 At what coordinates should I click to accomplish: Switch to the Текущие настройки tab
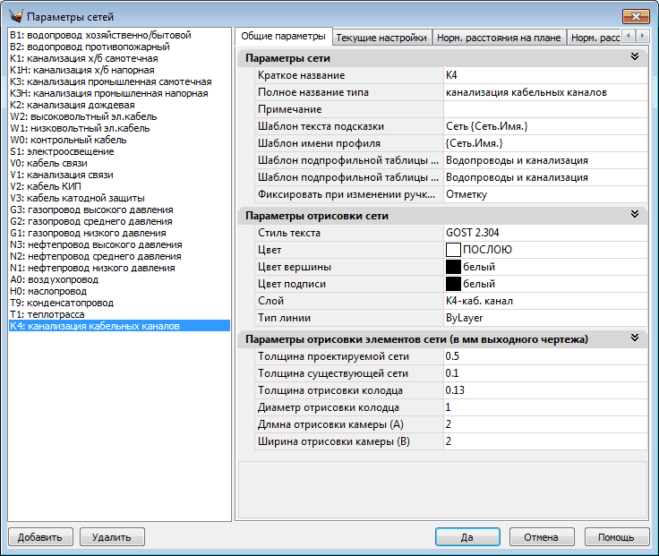point(381,38)
